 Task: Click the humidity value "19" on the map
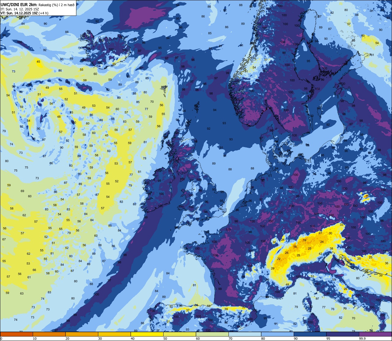click(304, 240)
